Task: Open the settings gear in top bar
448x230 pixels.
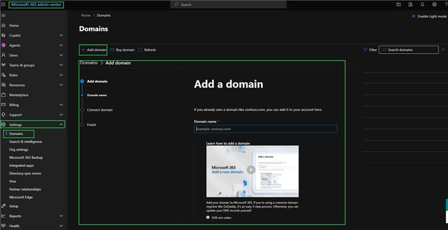Action: [x=435, y=4]
